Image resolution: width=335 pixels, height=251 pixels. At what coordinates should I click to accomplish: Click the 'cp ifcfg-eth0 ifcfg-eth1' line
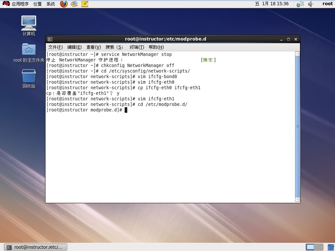click(123, 88)
